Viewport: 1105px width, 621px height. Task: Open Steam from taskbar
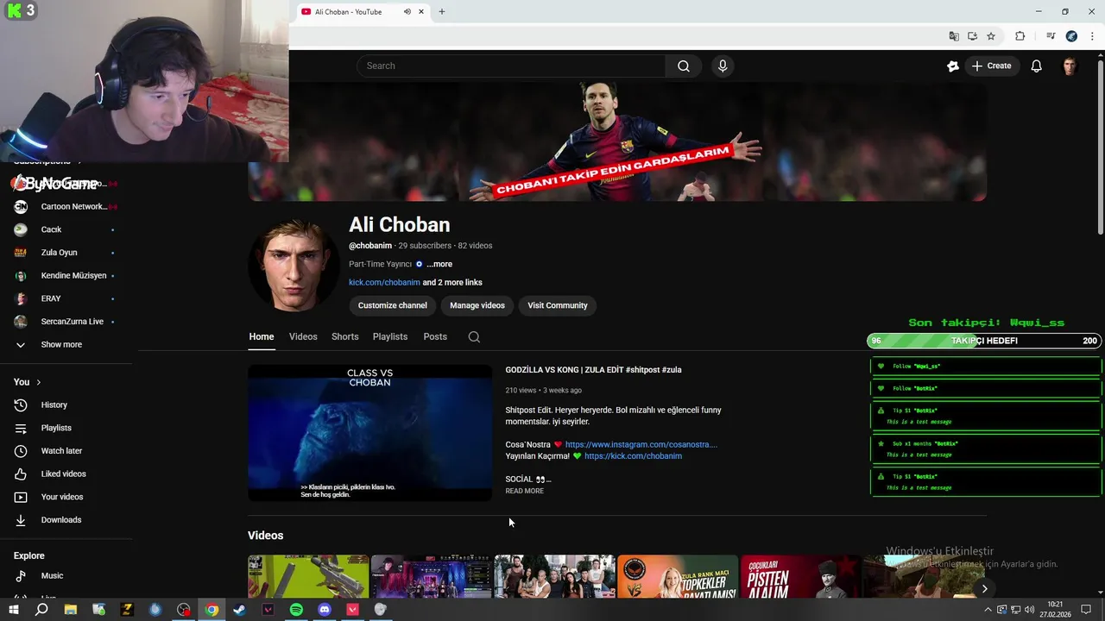pyautogui.click(x=239, y=610)
